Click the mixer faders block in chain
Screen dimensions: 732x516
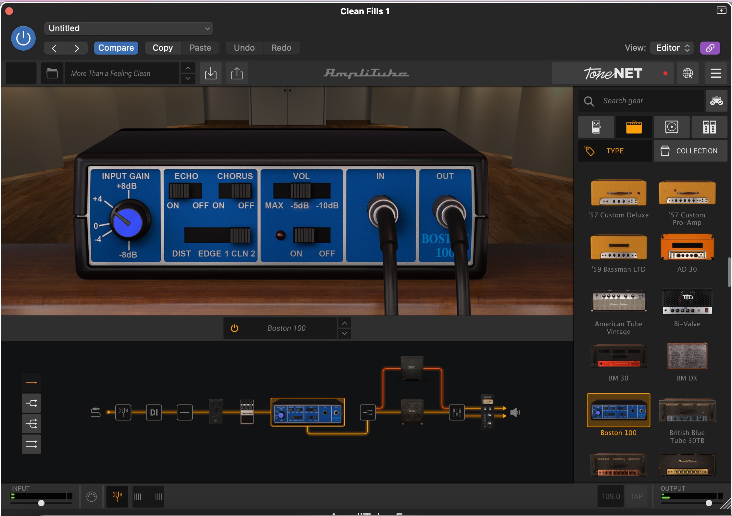457,412
